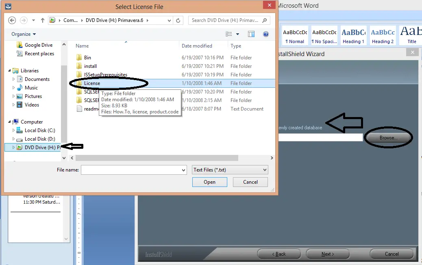Screen dimensions: 422x265
Task: Select Videos library item
Action: [32, 105]
